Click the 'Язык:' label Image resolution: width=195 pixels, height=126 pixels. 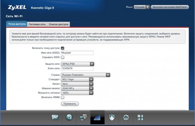(x=129, y=7)
